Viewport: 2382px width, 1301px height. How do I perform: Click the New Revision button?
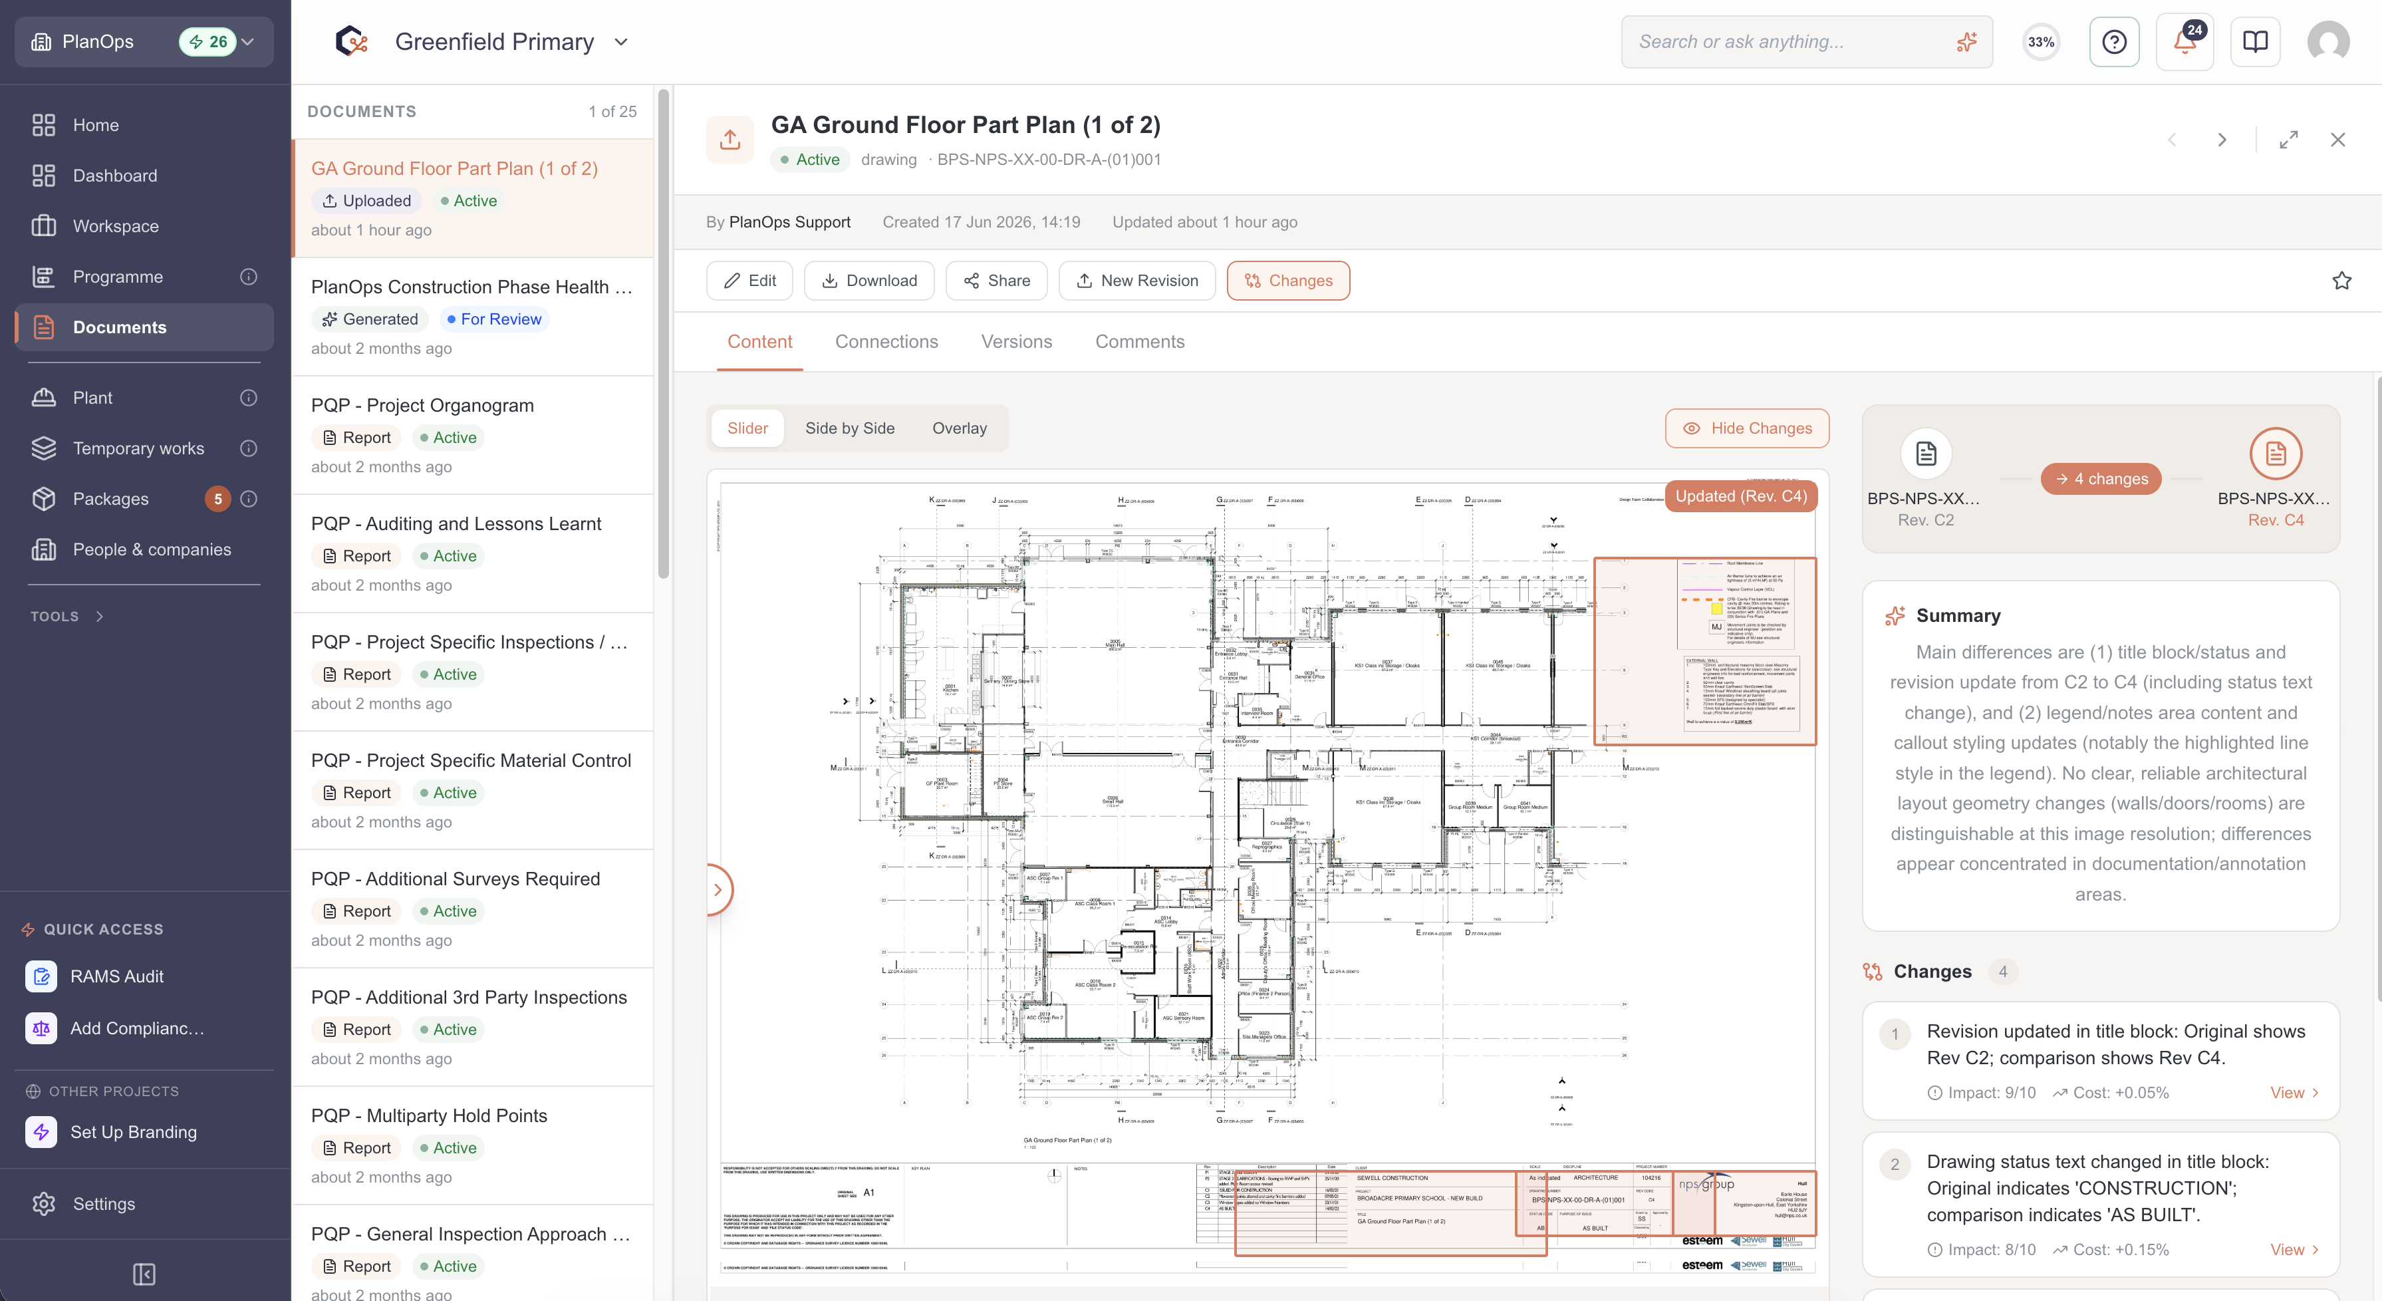tap(1137, 280)
